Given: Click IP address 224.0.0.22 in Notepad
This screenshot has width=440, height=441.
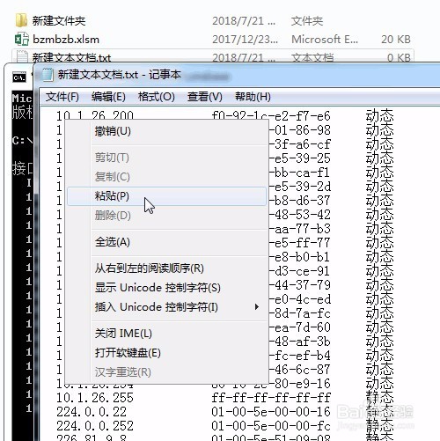Looking at the screenshot, I should coord(92,412).
